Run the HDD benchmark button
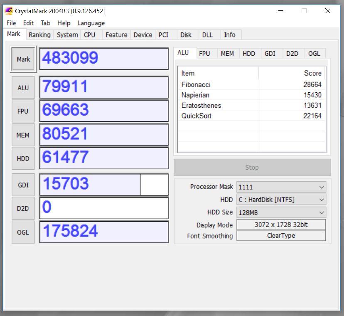 23,158
